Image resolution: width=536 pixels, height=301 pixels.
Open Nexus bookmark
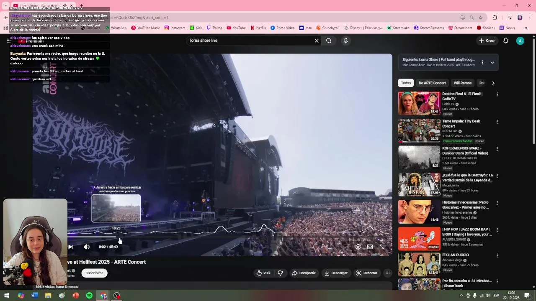tap(507, 28)
